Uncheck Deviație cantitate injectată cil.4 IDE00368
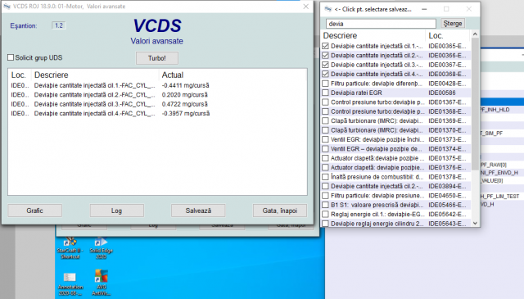 [x=325, y=74]
